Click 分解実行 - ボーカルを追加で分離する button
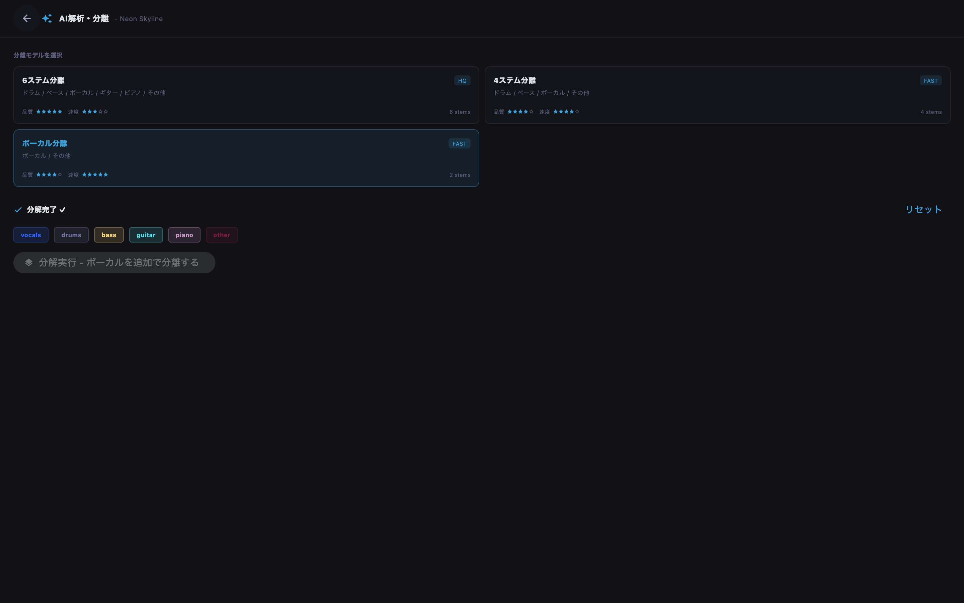964x603 pixels. pos(114,262)
